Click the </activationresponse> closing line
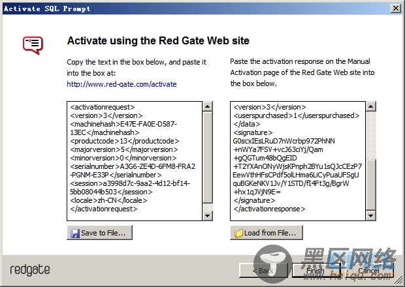Screen dimensions: 405x287 click(x=269, y=209)
